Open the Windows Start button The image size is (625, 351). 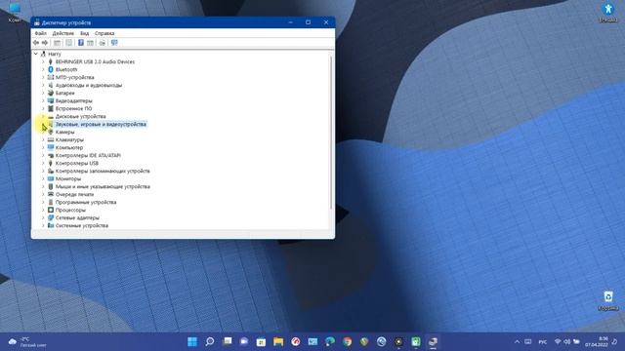coord(192,341)
